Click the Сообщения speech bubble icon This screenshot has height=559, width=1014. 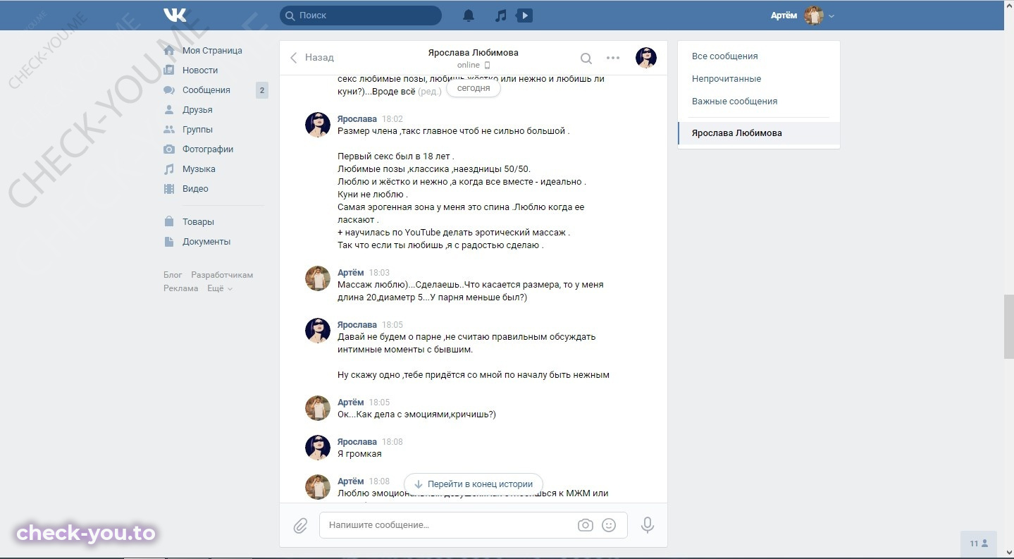click(x=169, y=90)
